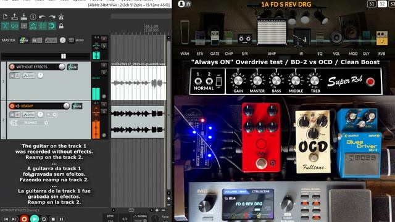Toggle grid lines toolbar icon
395x222 pixels.
click(43, 26)
